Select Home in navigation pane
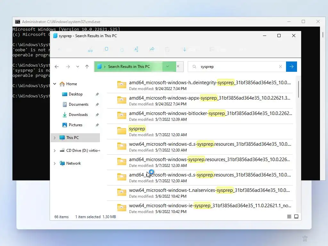Screen dimensions: 328x246 pos(71,84)
